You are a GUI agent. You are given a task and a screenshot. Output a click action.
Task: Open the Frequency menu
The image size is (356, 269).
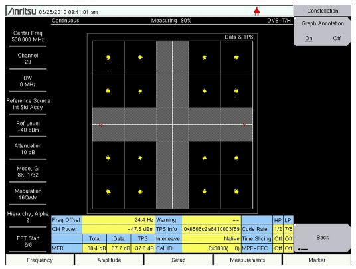point(40,260)
